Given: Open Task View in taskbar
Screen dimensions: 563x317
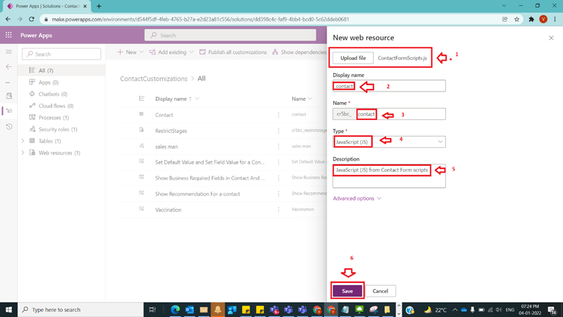Looking at the screenshot, I should pos(152,310).
